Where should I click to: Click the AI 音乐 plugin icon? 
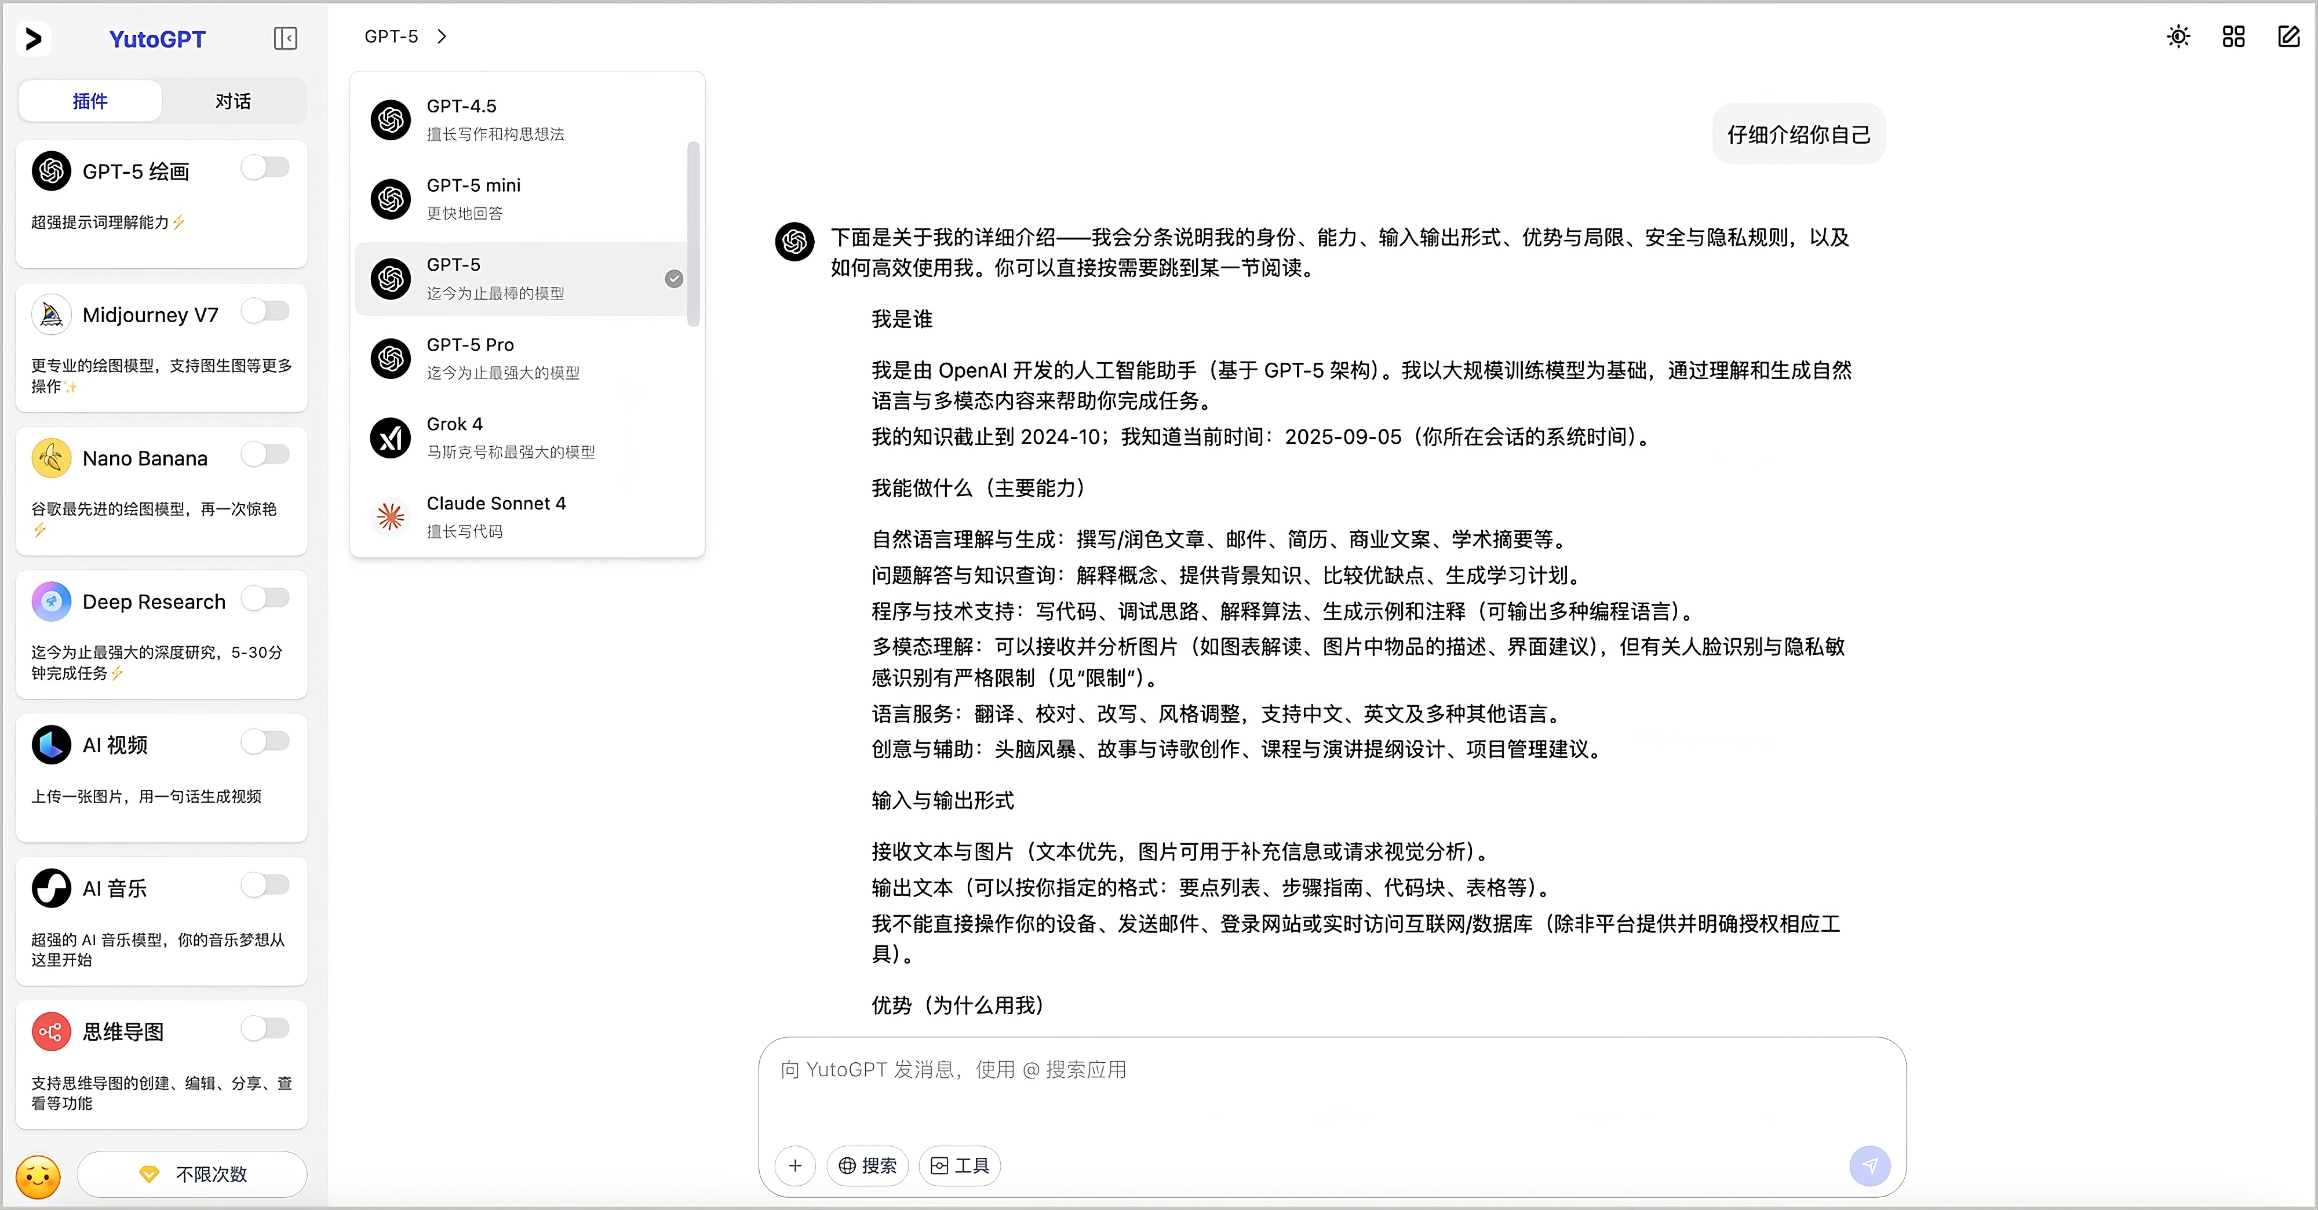click(52, 888)
